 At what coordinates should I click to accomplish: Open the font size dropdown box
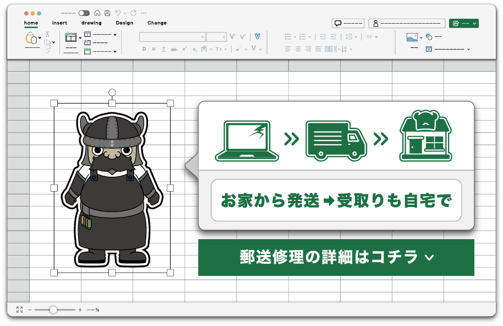(216, 36)
